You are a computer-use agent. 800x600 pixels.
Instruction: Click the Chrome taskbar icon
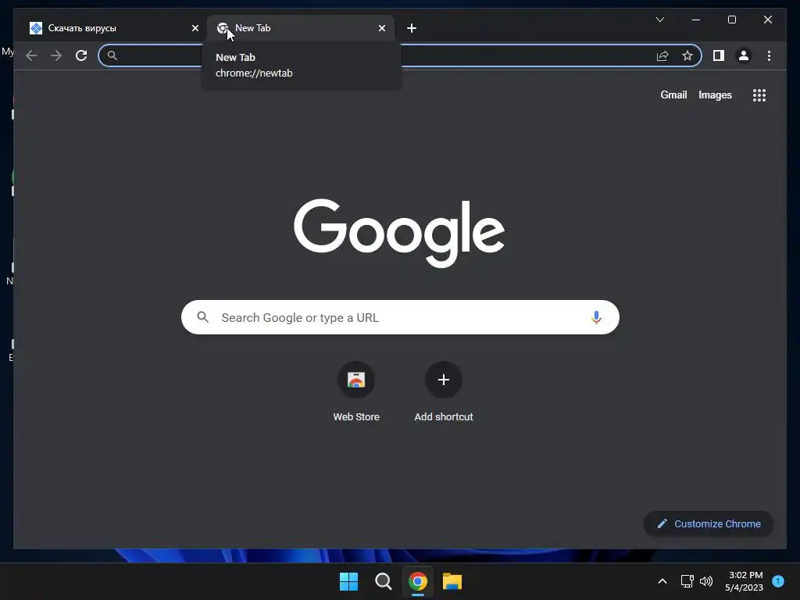pyautogui.click(x=418, y=581)
